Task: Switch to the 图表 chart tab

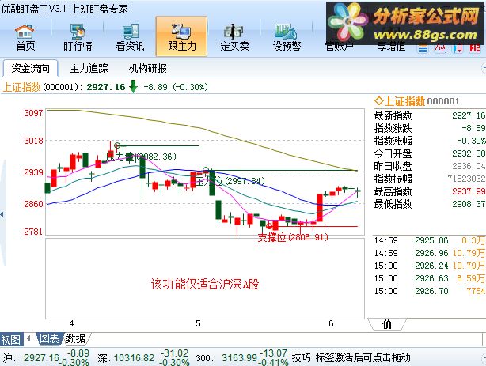Action: click(x=50, y=339)
